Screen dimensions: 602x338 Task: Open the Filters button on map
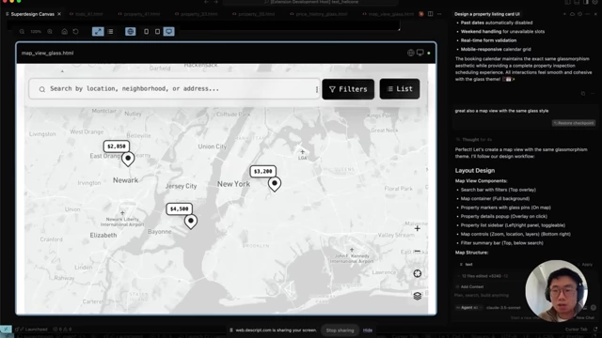(348, 89)
